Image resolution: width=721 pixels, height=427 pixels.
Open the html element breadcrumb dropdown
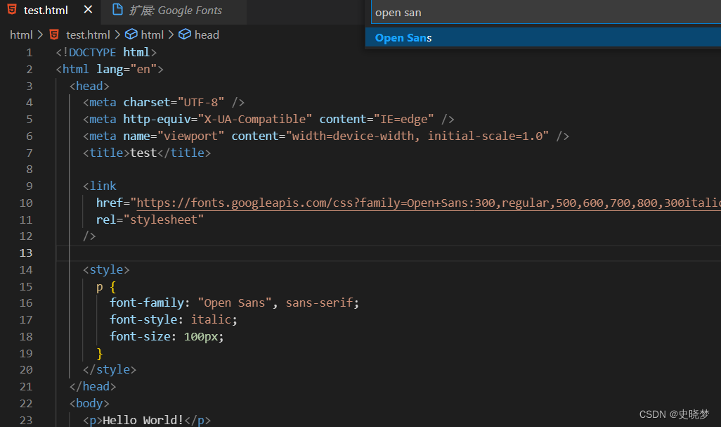click(152, 34)
